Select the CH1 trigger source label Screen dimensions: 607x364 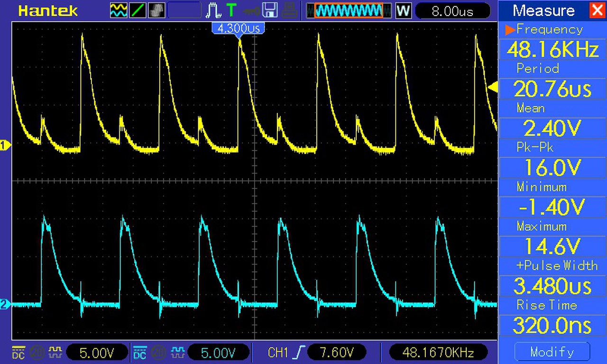[278, 352]
